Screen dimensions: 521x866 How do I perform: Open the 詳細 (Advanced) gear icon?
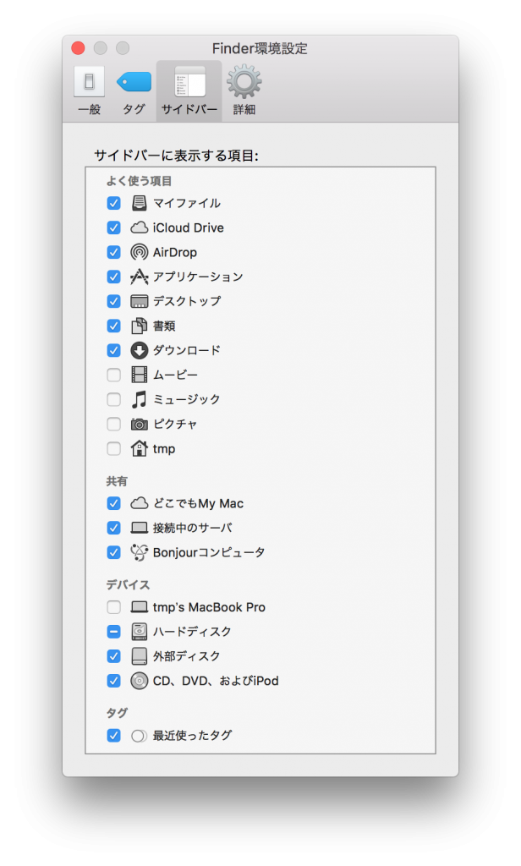(244, 82)
